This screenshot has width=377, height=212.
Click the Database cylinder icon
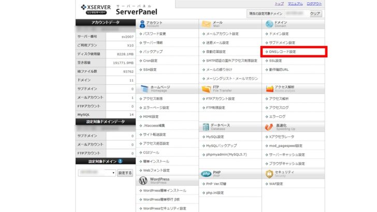point(206,127)
